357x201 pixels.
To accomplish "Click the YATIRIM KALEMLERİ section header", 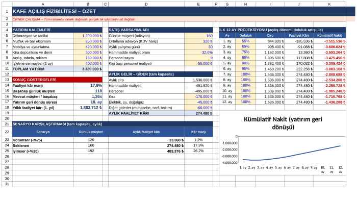I will click(57, 30).
